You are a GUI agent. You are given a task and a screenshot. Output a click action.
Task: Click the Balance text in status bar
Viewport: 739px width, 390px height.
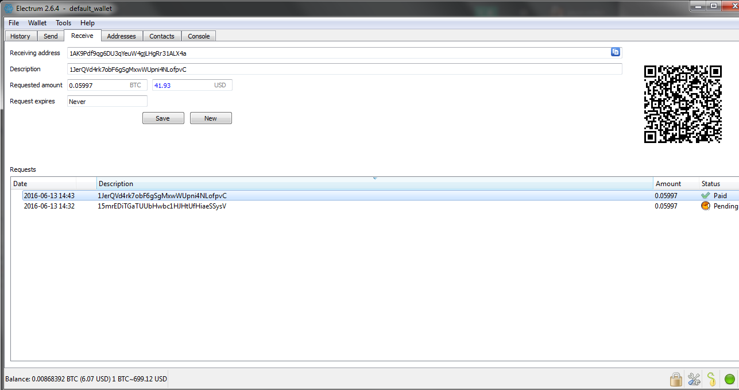point(86,379)
